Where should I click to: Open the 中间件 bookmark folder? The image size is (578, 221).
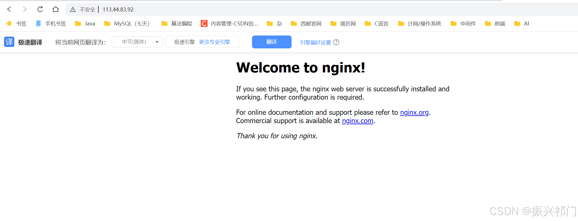pyautogui.click(x=463, y=23)
